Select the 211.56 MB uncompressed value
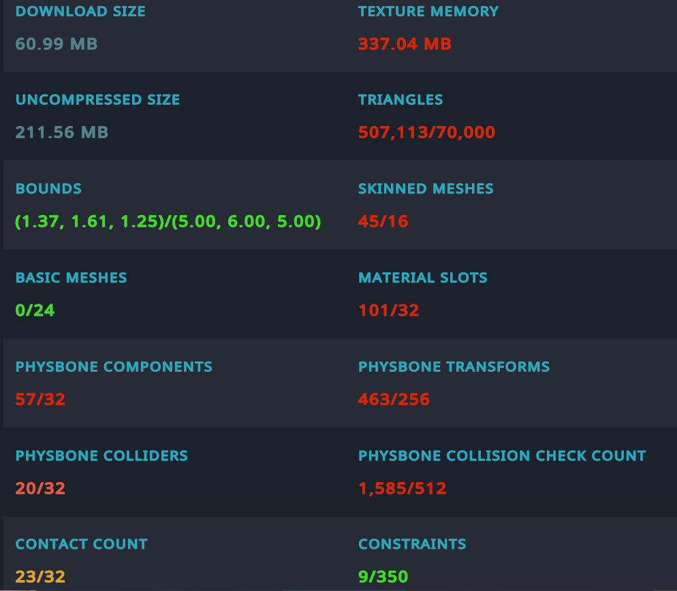This screenshot has height=591, width=677. click(x=62, y=132)
